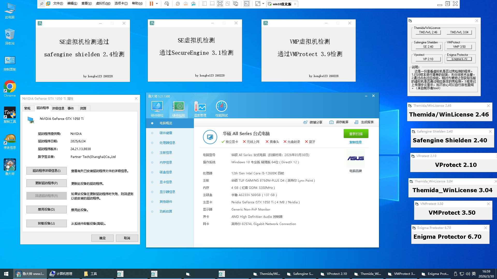Click the green 重新扫描 button
497x279 pixels.
356,134
